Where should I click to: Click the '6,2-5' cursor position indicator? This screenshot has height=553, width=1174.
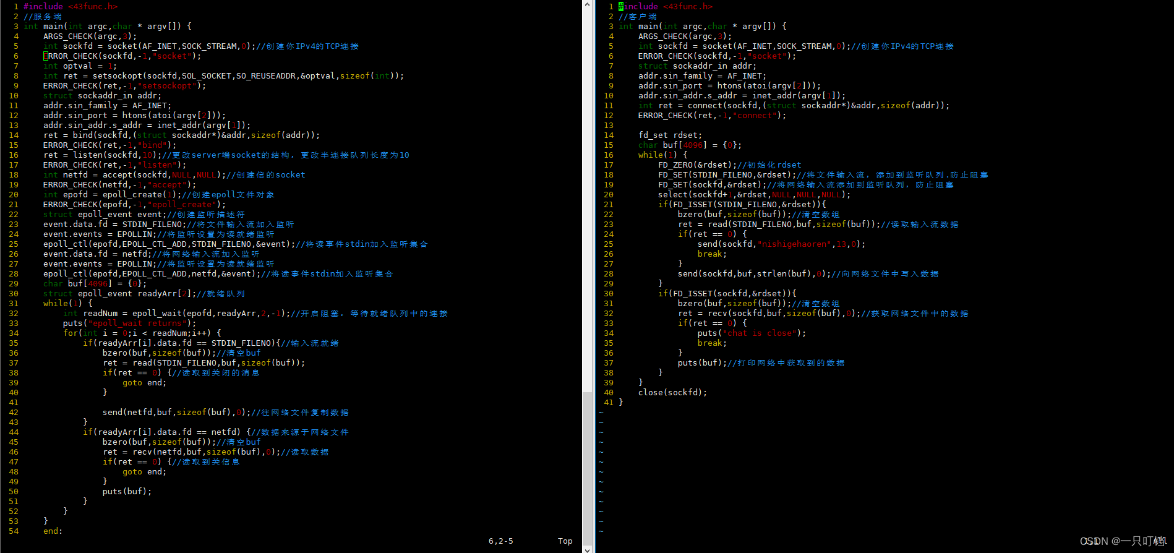tap(500, 541)
